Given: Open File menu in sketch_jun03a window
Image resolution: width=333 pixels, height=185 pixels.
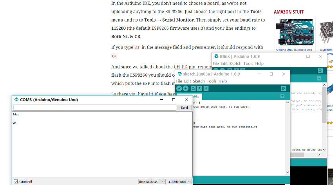Looking at the screenshot, I should click(179, 81).
